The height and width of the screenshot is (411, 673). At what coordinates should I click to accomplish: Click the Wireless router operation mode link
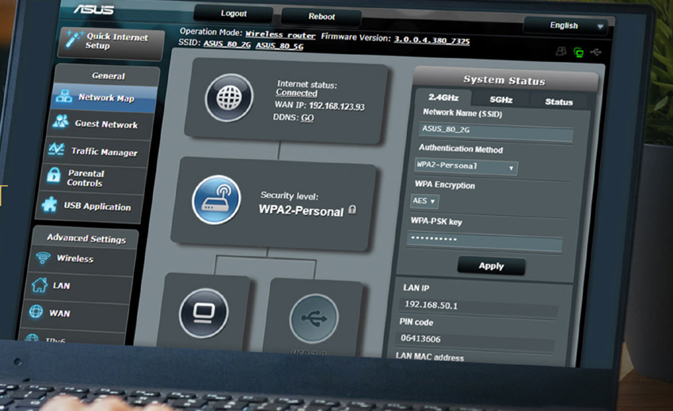click(x=280, y=35)
